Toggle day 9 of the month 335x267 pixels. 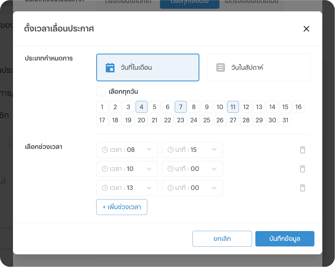(207, 107)
